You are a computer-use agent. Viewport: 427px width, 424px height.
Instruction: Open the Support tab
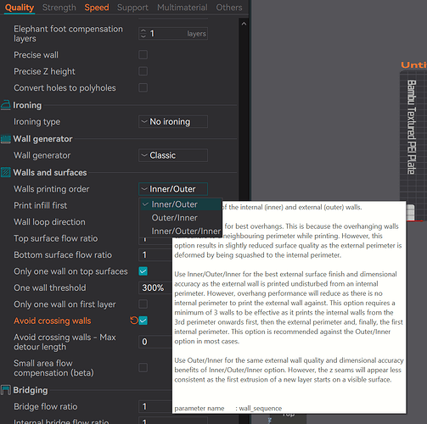[x=132, y=8]
